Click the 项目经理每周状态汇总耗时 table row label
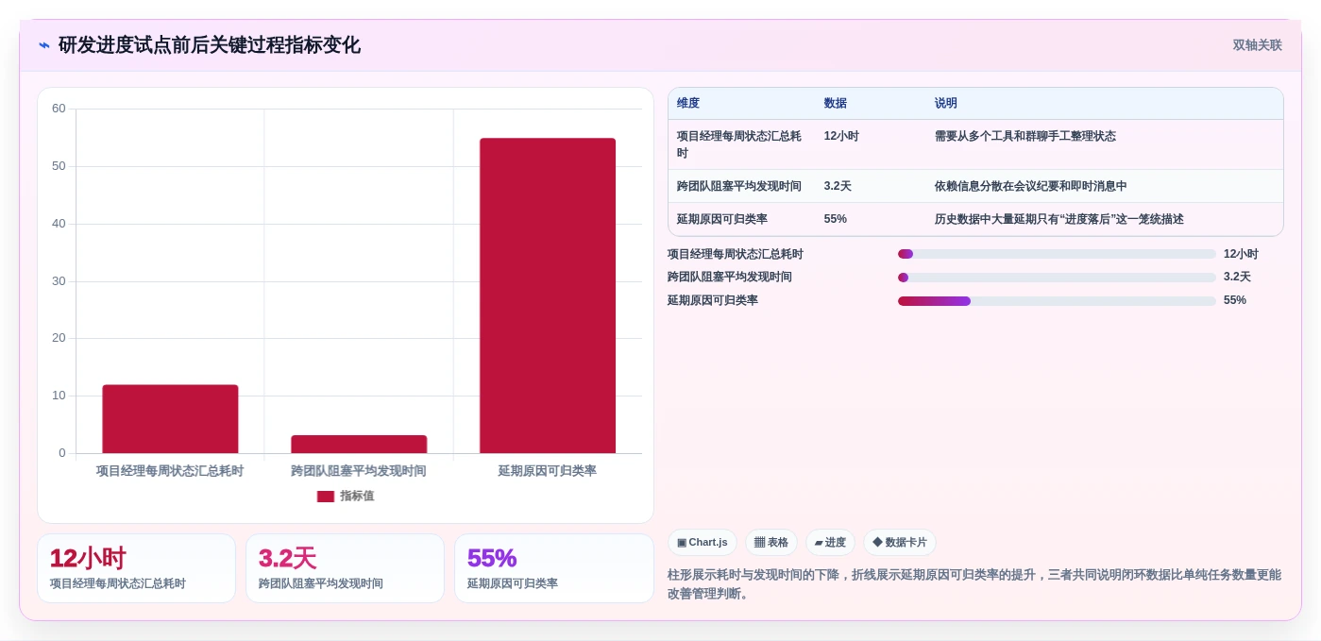This screenshot has width=1321, height=641. click(739, 144)
